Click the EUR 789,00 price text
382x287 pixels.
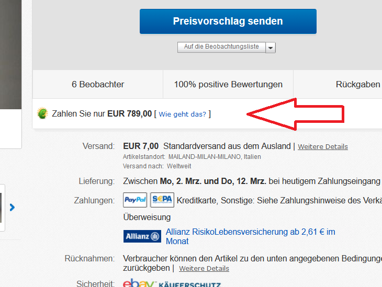point(130,113)
